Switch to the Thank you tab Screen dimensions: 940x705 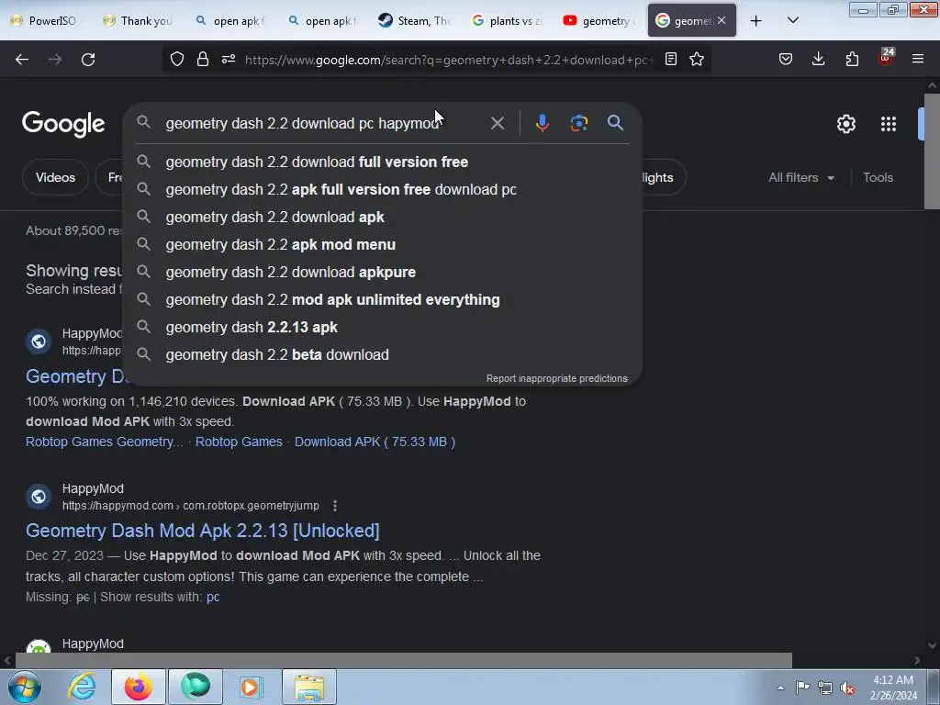(138, 21)
